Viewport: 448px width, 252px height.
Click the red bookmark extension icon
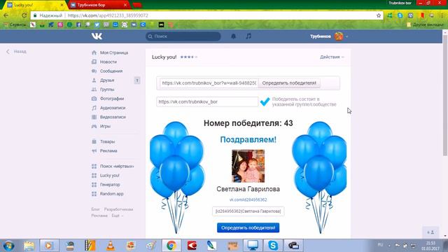422,15
